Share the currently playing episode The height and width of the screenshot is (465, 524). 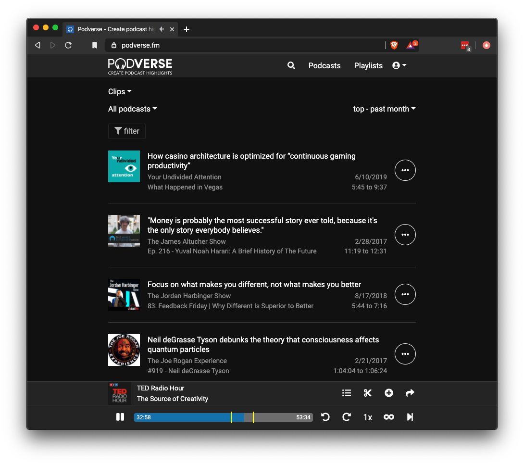pos(410,393)
